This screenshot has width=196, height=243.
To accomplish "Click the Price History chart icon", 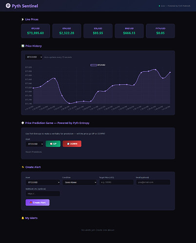I will [23, 46].
